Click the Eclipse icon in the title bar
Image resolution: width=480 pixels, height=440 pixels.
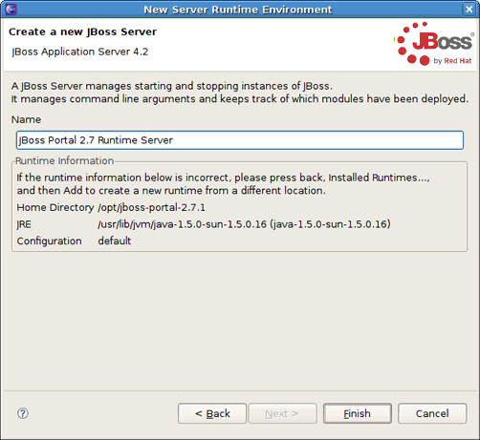point(11,10)
